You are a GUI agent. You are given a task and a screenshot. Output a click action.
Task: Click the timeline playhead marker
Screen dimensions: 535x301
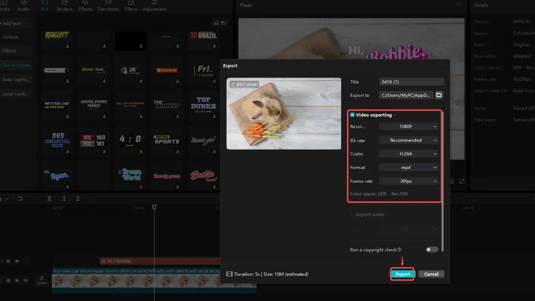coord(154,207)
